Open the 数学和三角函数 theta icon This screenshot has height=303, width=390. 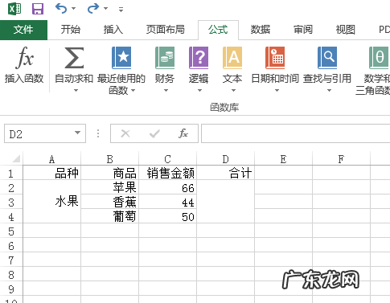(x=379, y=58)
